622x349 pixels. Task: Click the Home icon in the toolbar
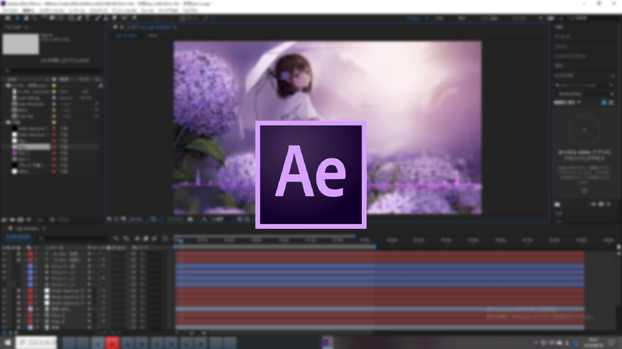(x=7, y=18)
